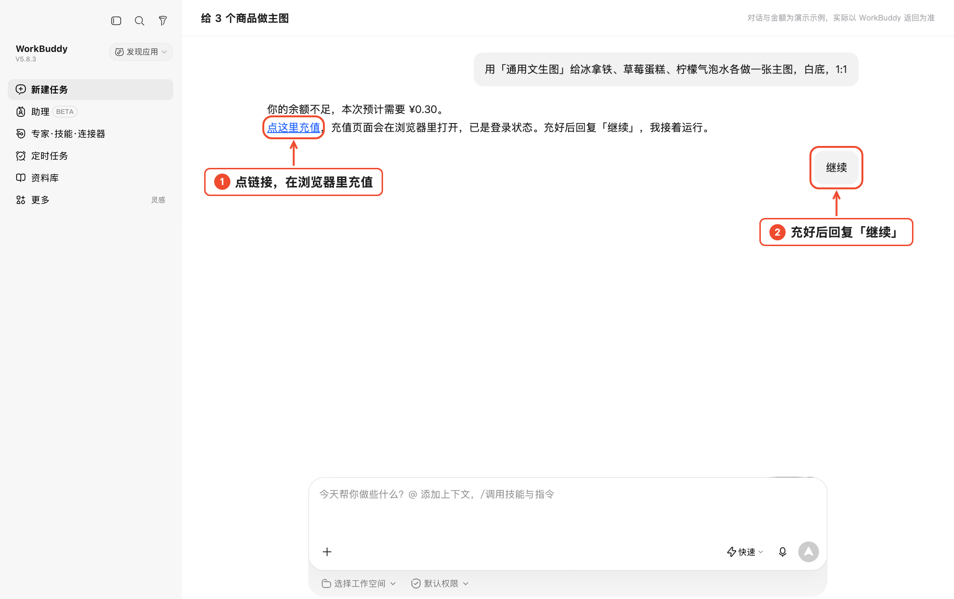Select 新建任务 in the sidebar
The height and width of the screenshot is (599, 954).
pyautogui.click(x=90, y=90)
